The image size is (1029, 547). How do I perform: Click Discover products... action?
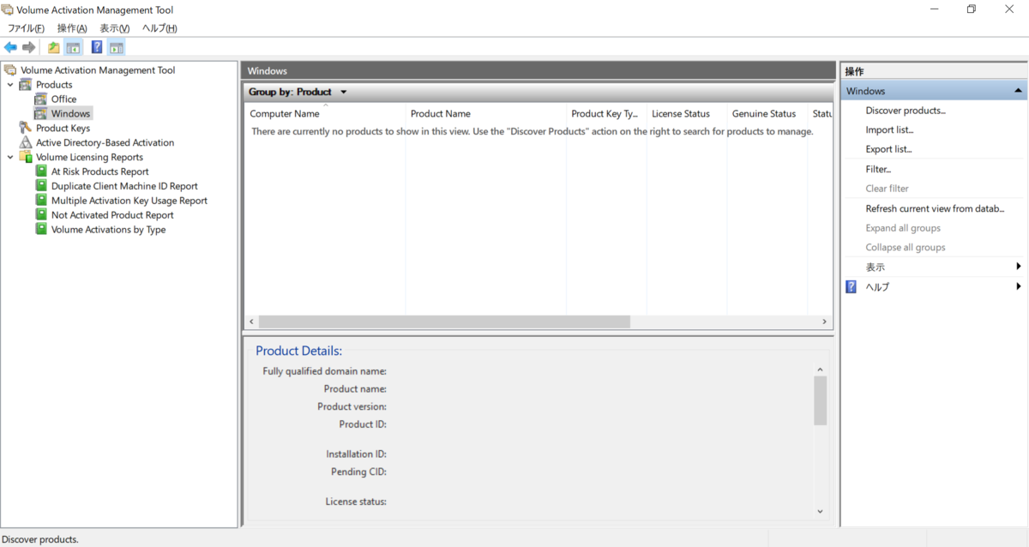(906, 111)
